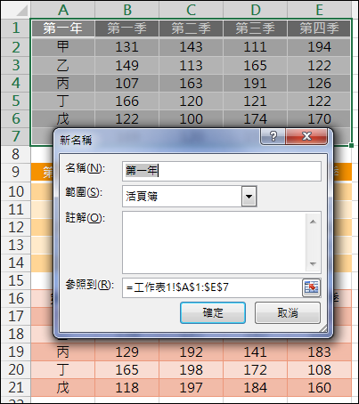Select row 8 header
359x404 pixels.
point(16,154)
